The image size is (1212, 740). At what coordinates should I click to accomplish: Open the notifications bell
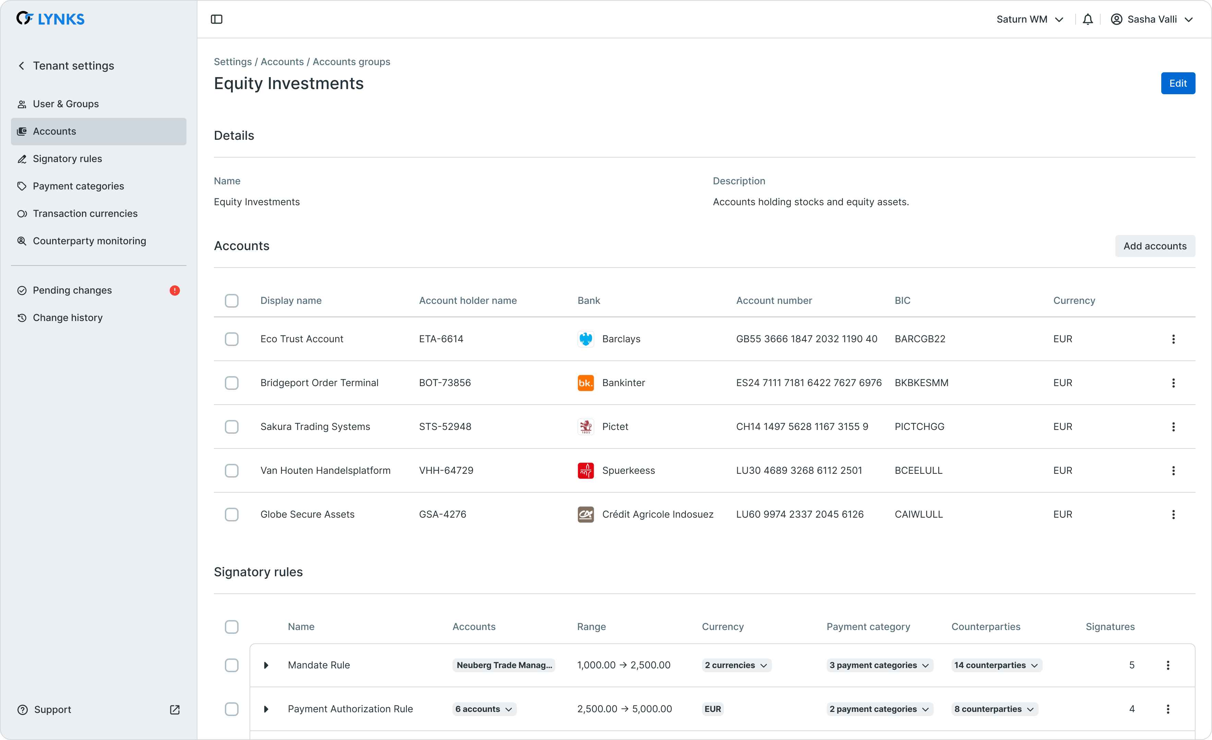1088,19
